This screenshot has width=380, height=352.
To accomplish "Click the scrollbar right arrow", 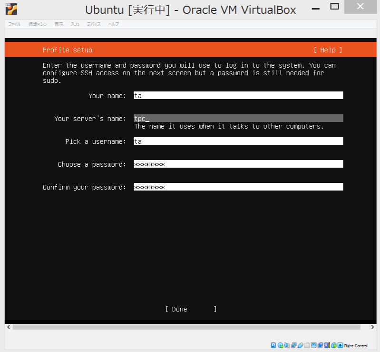I will coord(372,327).
